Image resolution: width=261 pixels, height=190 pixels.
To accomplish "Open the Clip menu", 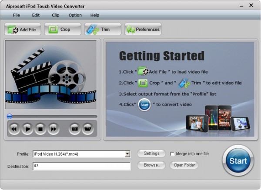I will pos(55,15).
